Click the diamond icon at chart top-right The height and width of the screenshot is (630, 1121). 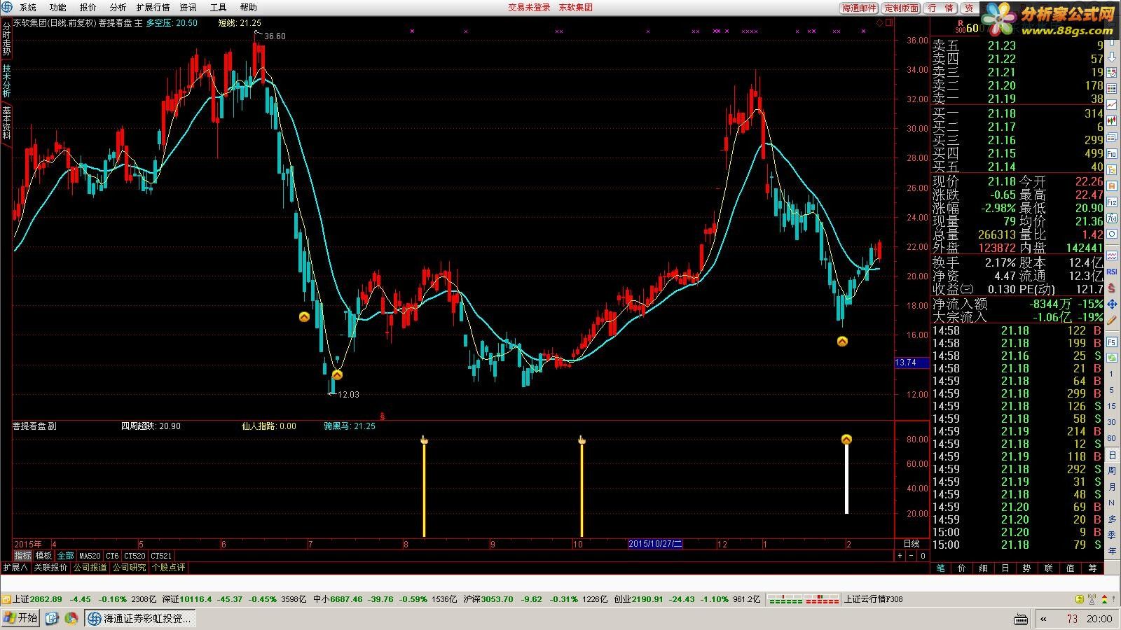pyautogui.click(x=880, y=23)
